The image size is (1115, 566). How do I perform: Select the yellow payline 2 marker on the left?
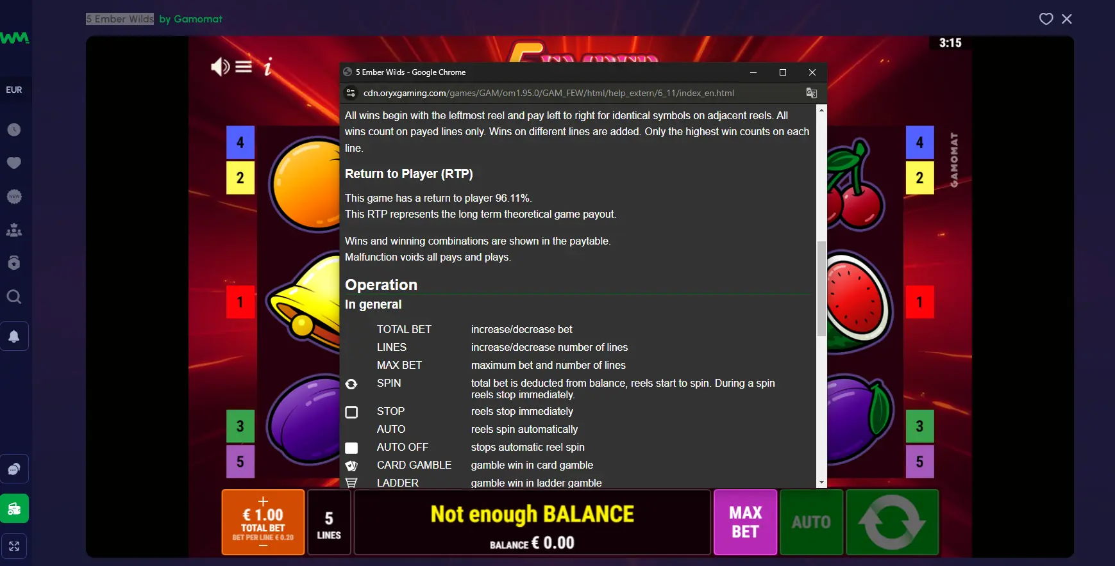pos(240,178)
